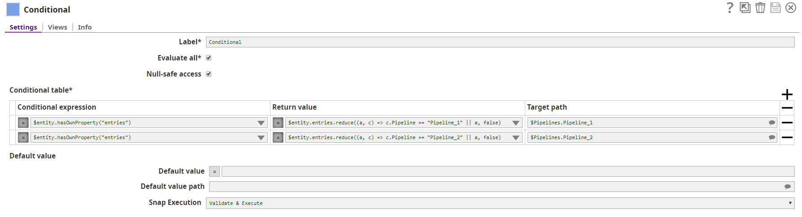Viewport: 802px width, 217px height.
Task: Click the save disk icon
Action: [x=775, y=8]
